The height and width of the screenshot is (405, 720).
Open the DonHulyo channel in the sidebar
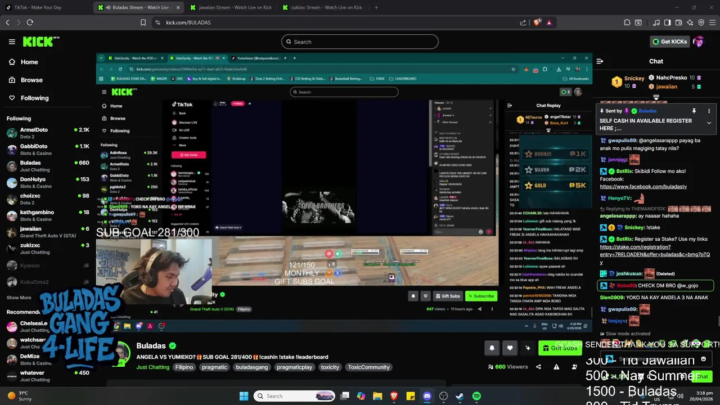coord(48,182)
